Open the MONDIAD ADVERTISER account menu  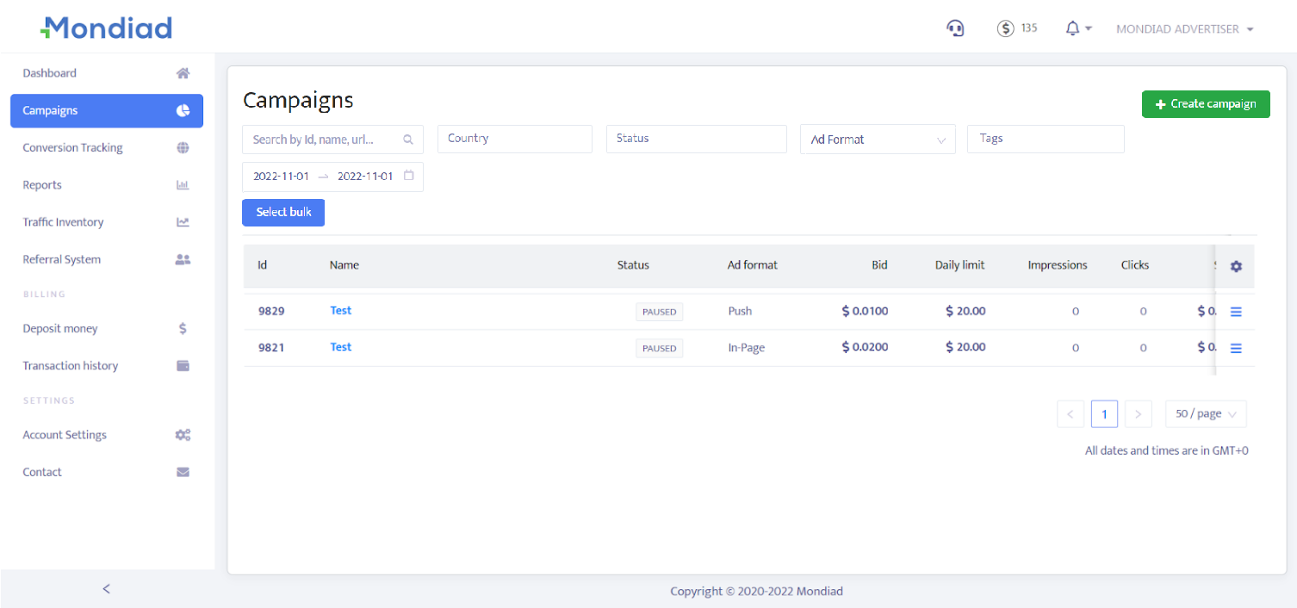point(1183,28)
